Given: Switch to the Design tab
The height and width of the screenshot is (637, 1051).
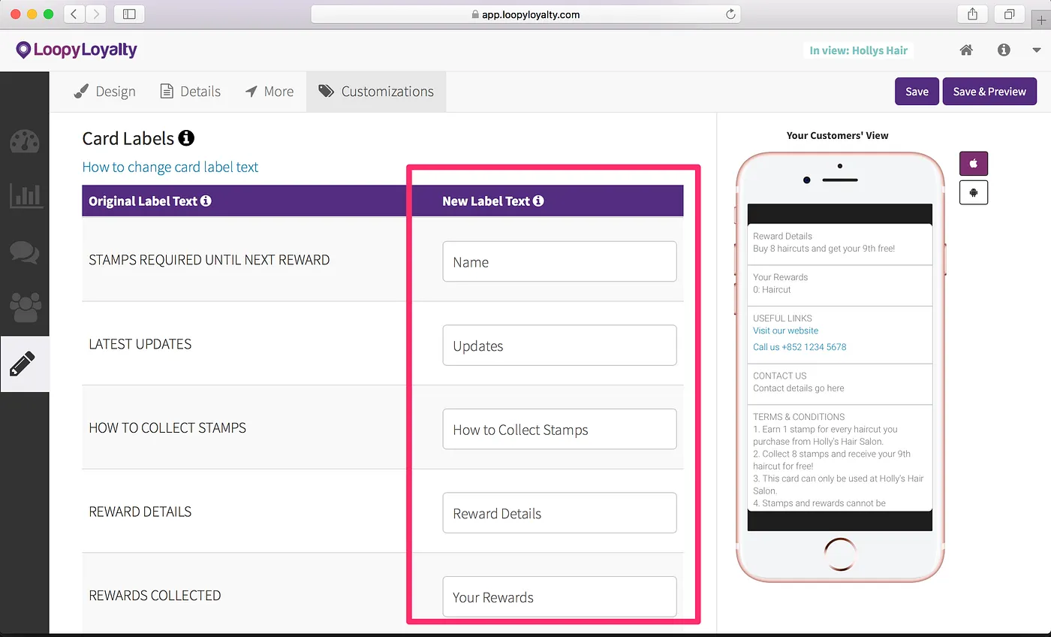Looking at the screenshot, I should pos(105,92).
